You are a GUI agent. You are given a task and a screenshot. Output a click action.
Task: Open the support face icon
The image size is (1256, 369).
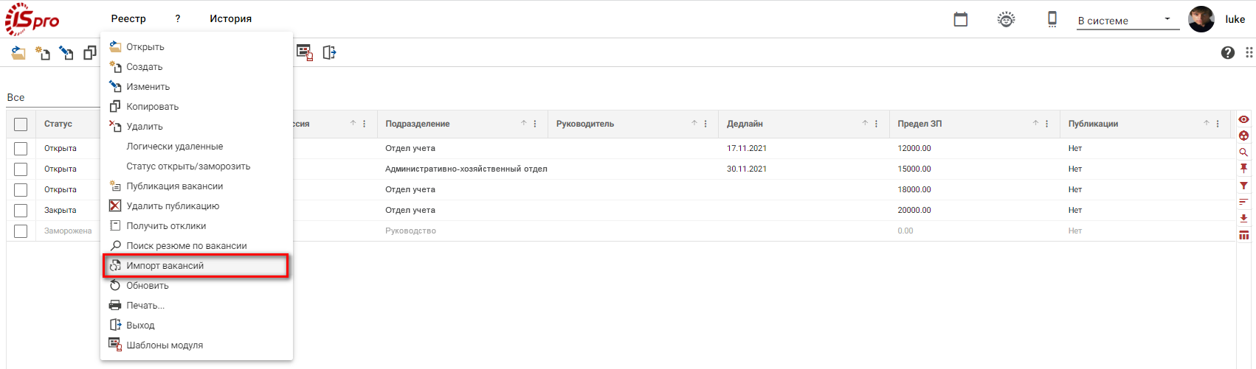(x=1006, y=19)
